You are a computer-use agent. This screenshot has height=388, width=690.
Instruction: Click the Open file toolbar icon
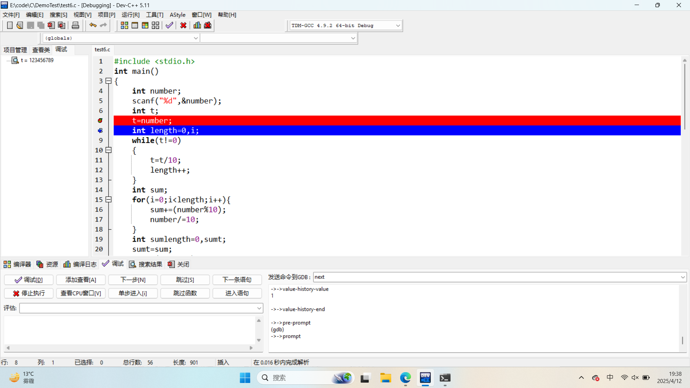[20, 25]
